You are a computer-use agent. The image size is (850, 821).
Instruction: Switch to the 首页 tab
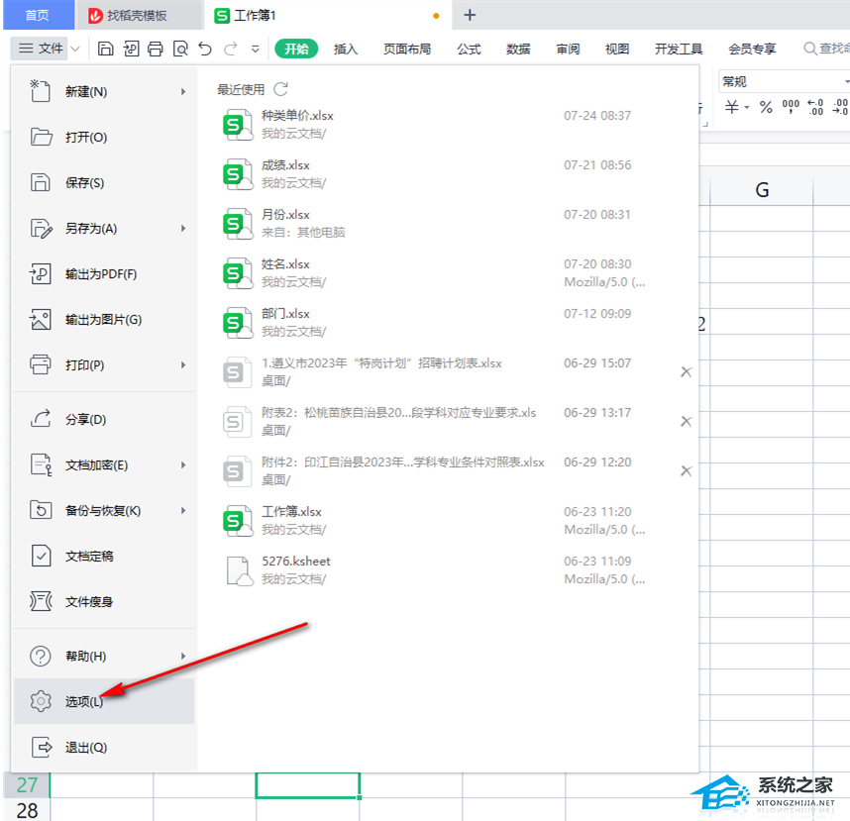click(x=38, y=15)
